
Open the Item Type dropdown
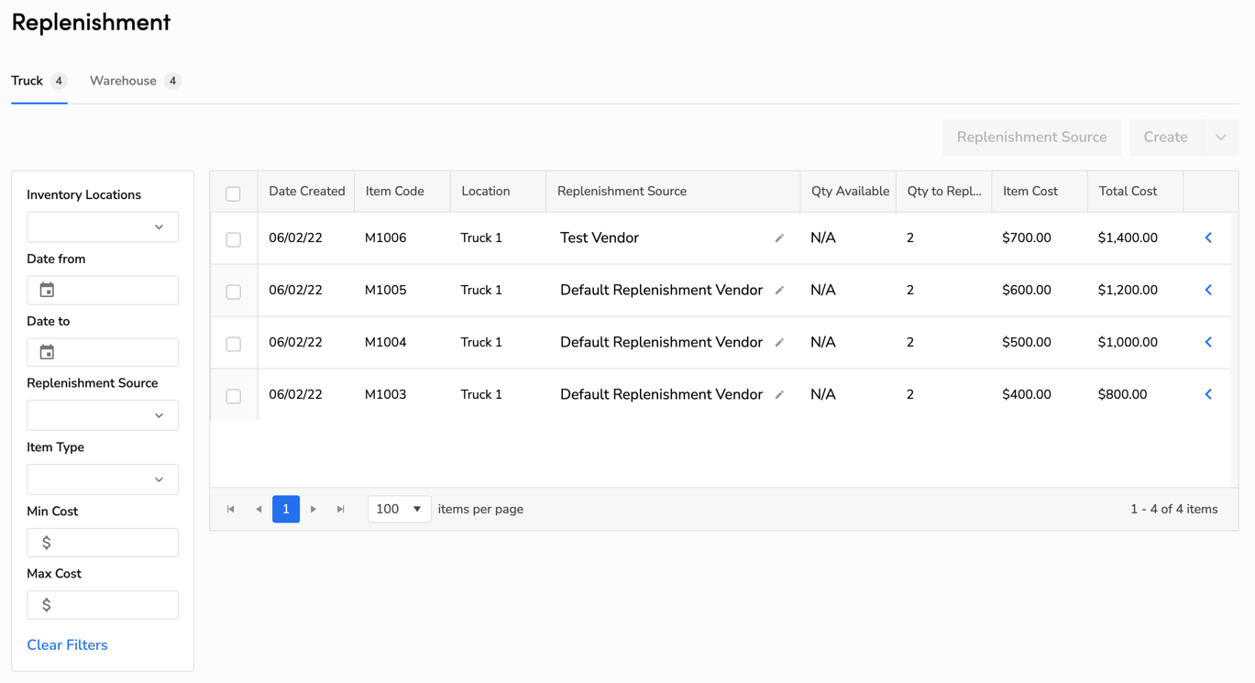[x=102, y=479]
